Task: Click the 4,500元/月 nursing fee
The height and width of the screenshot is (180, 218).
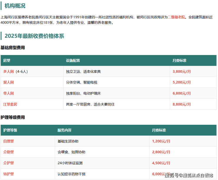Action: (161, 163)
